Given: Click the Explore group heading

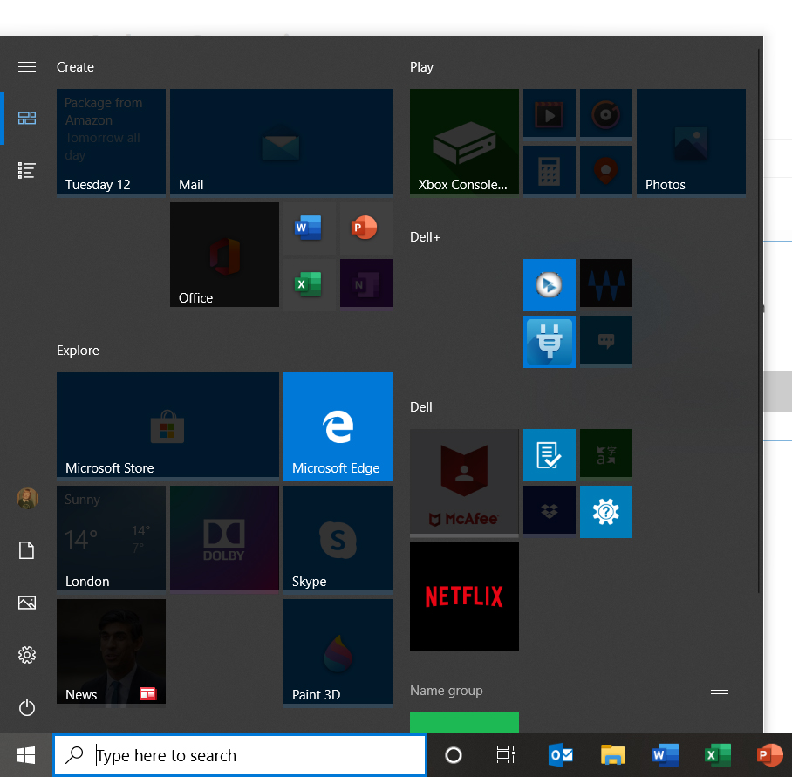Looking at the screenshot, I should click(x=78, y=351).
